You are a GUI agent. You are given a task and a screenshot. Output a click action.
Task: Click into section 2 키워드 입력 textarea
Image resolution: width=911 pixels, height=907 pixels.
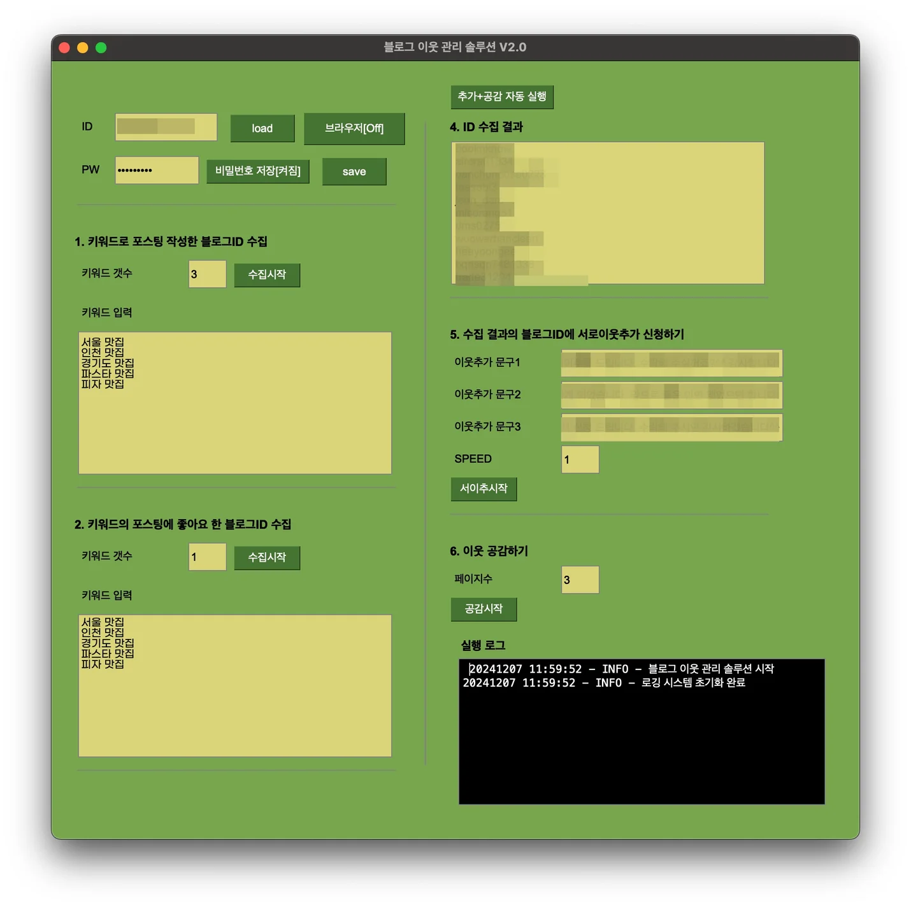click(x=235, y=686)
